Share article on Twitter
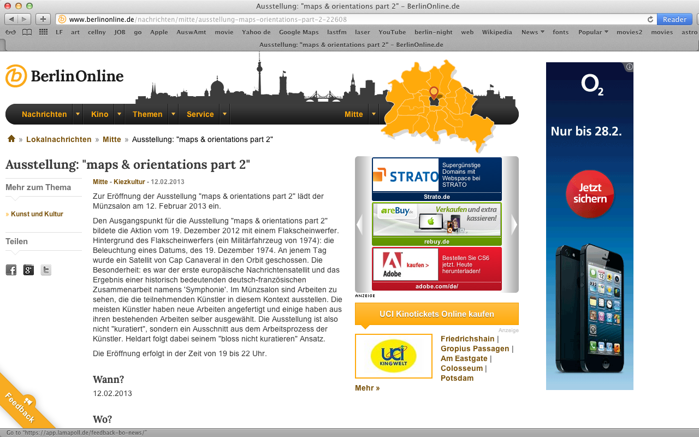Image resolution: width=699 pixels, height=437 pixels. [46, 270]
